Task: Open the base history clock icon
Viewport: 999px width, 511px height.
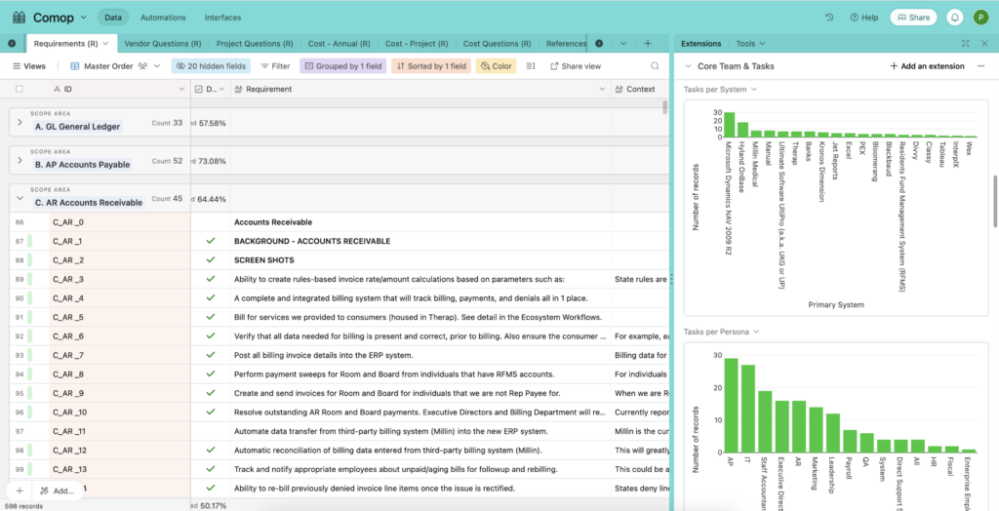Action: click(829, 18)
